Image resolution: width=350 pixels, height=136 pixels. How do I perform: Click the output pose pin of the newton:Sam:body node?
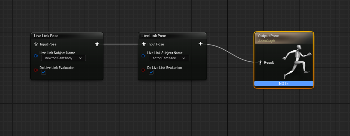pyautogui.click(x=97, y=44)
